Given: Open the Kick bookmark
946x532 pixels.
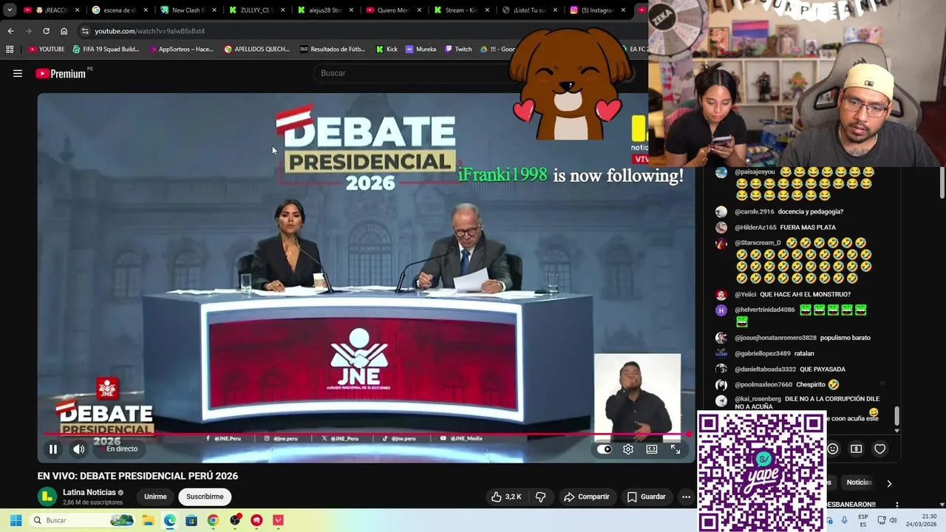Looking at the screenshot, I should coord(387,50).
